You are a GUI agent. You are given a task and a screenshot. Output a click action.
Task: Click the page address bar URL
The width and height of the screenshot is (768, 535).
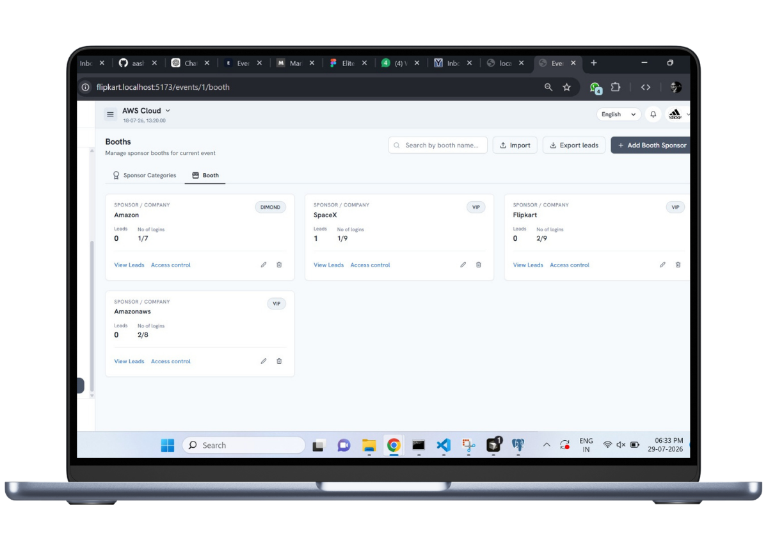163,87
